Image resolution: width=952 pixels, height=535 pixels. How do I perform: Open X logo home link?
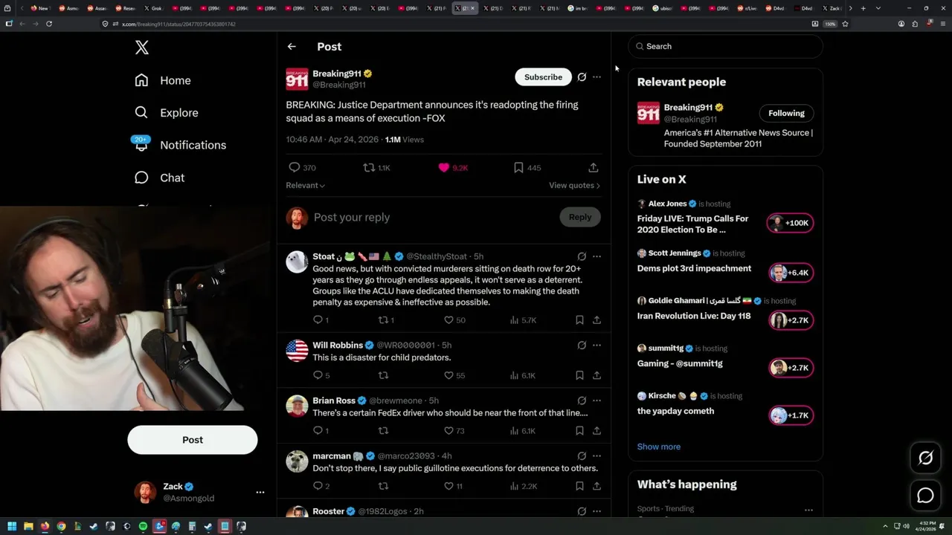tap(142, 48)
